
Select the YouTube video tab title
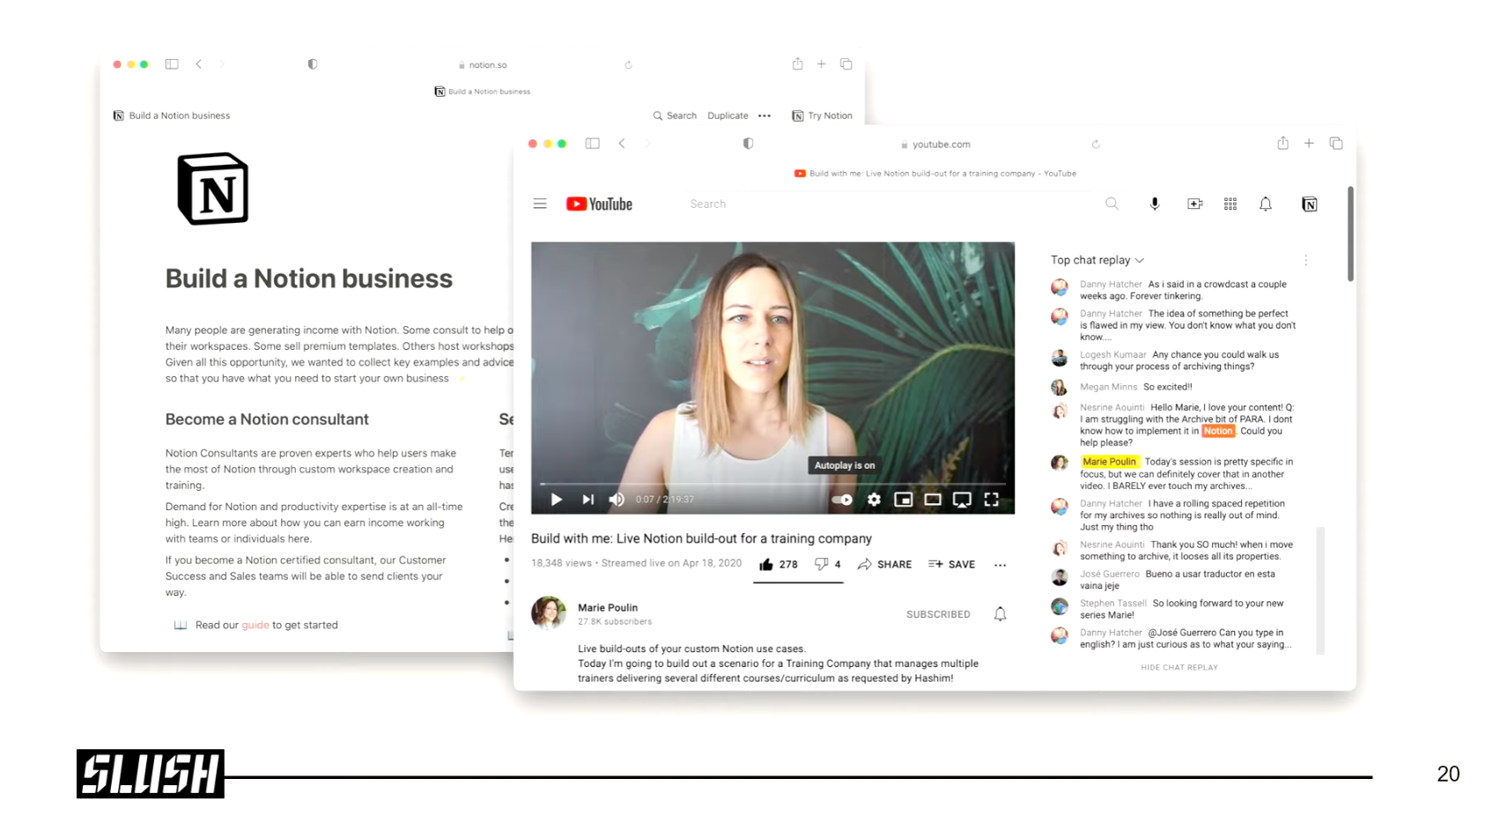[935, 174]
